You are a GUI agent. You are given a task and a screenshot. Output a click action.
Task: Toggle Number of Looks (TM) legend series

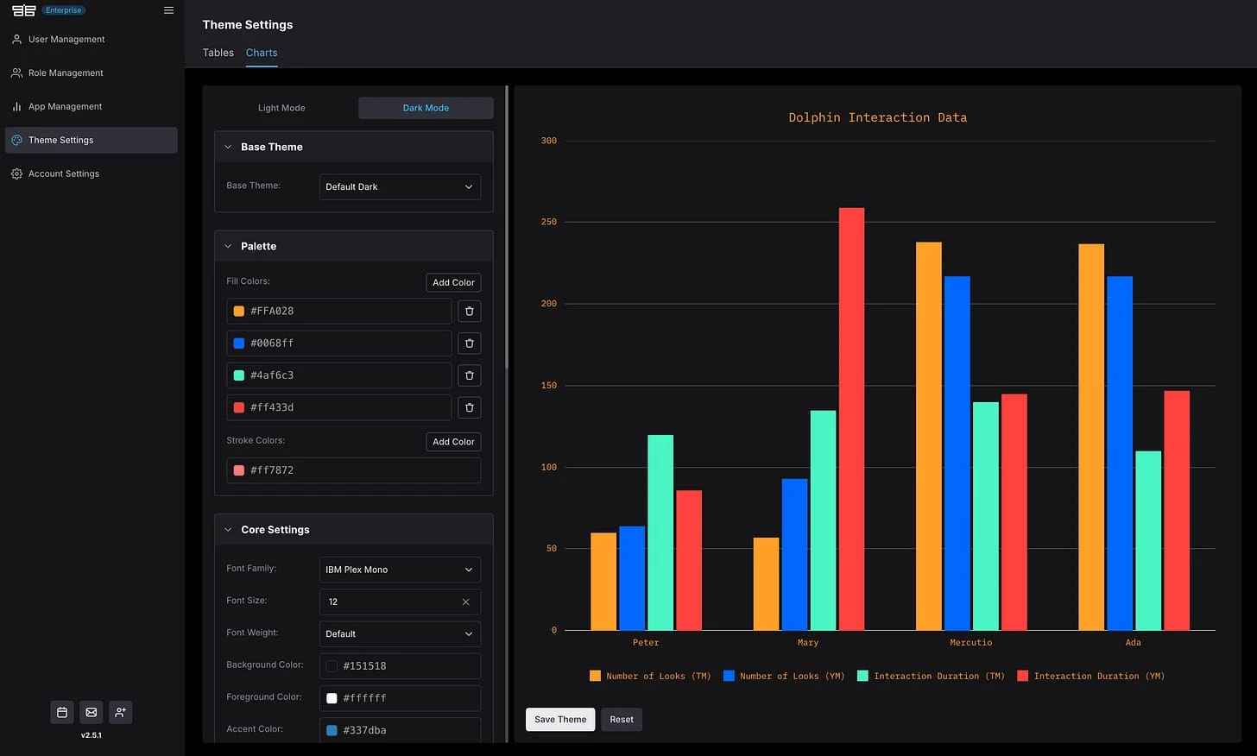coord(649,677)
